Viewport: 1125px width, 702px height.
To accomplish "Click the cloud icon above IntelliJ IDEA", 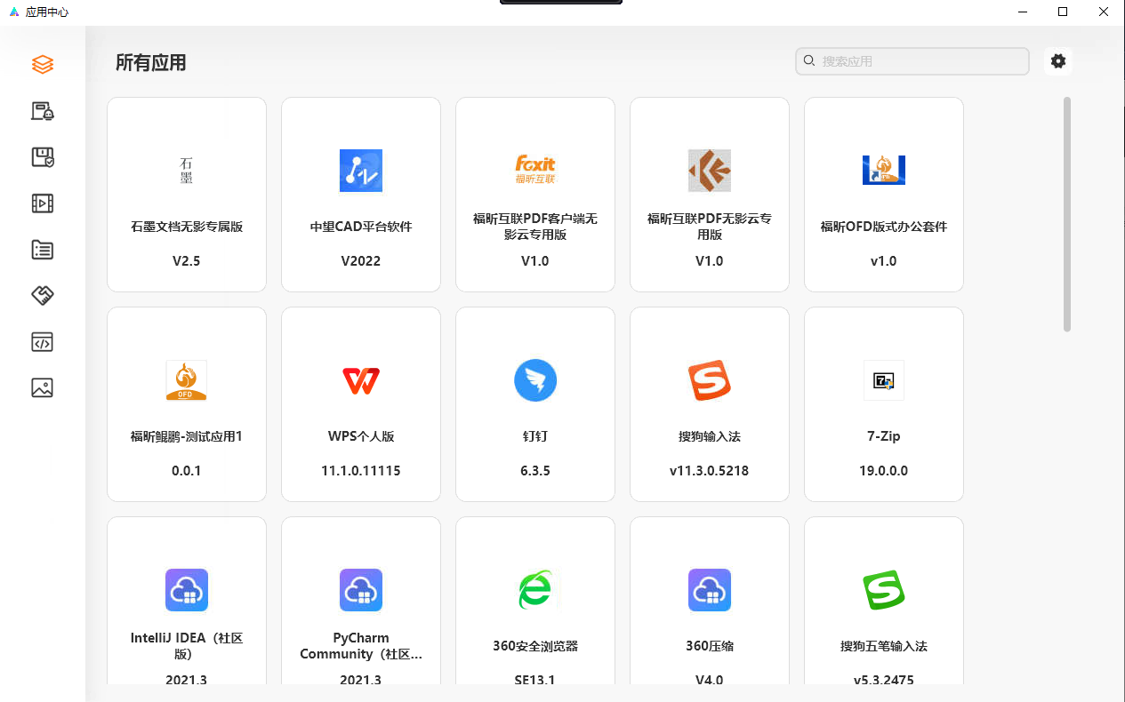I will pyautogui.click(x=187, y=590).
